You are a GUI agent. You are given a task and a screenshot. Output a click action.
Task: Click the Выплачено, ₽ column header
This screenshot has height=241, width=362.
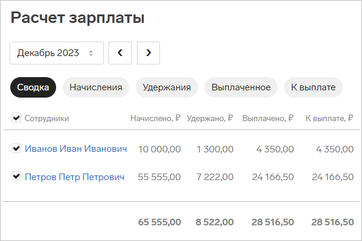pyautogui.click(x=268, y=118)
